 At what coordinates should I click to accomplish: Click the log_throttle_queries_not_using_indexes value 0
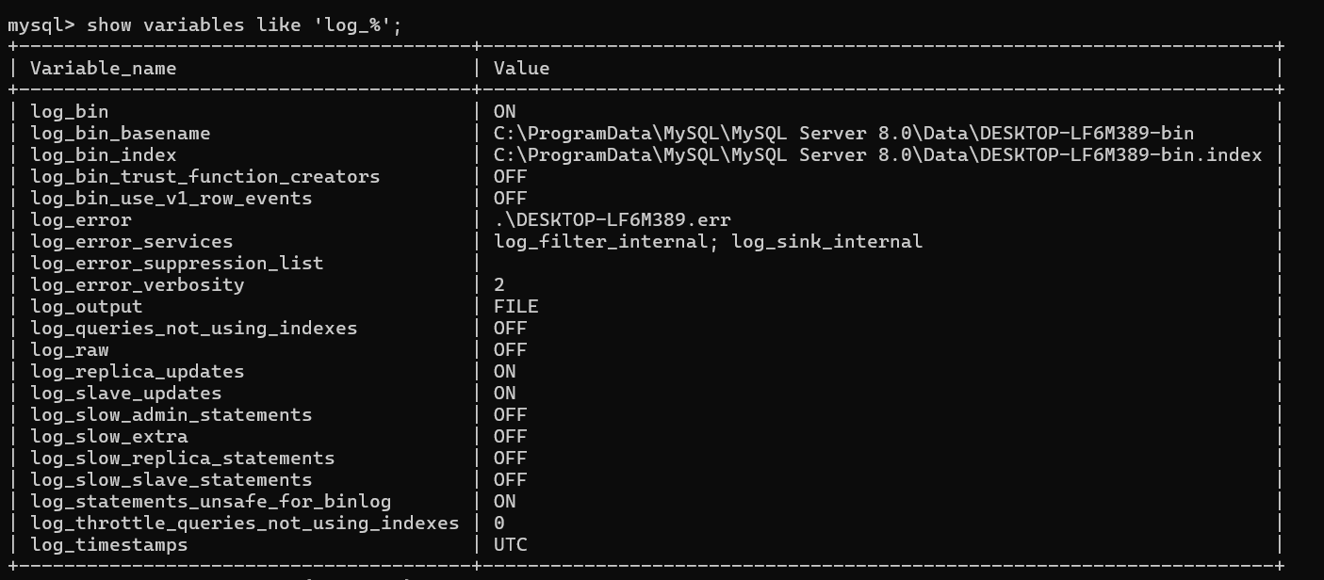(x=499, y=524)
